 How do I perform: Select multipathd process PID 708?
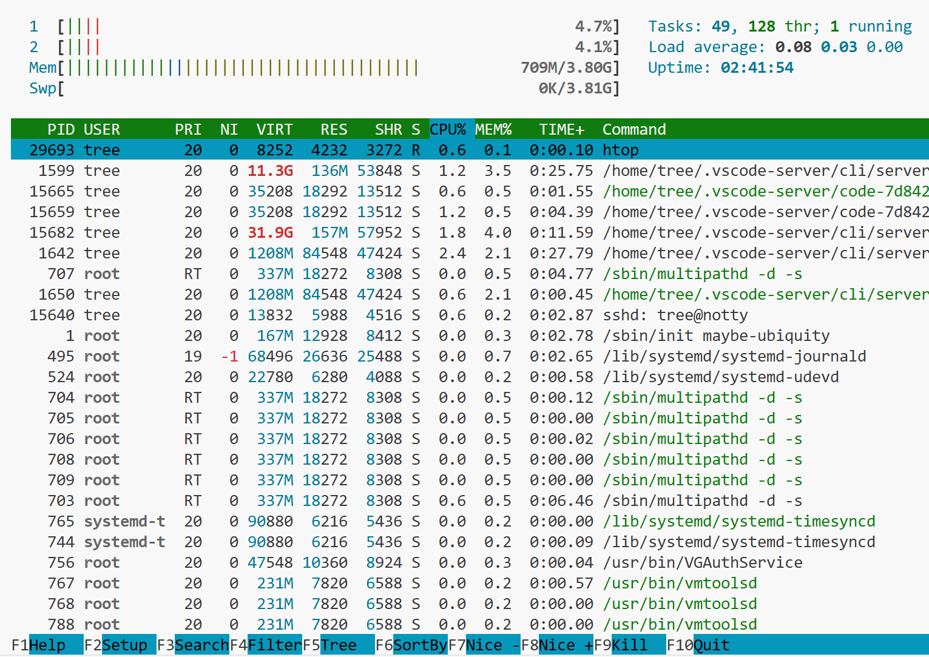click(x=470, y=459)
